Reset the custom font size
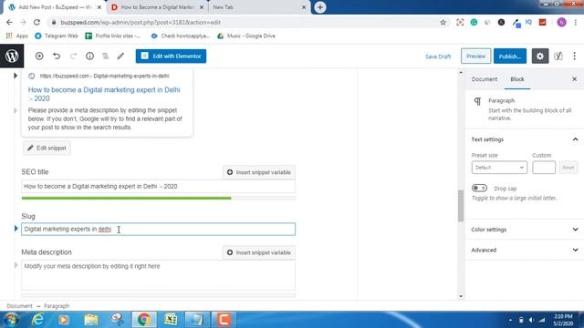This screenshot has height=328, width=584. pyautogui.click(x=568, y=168)
